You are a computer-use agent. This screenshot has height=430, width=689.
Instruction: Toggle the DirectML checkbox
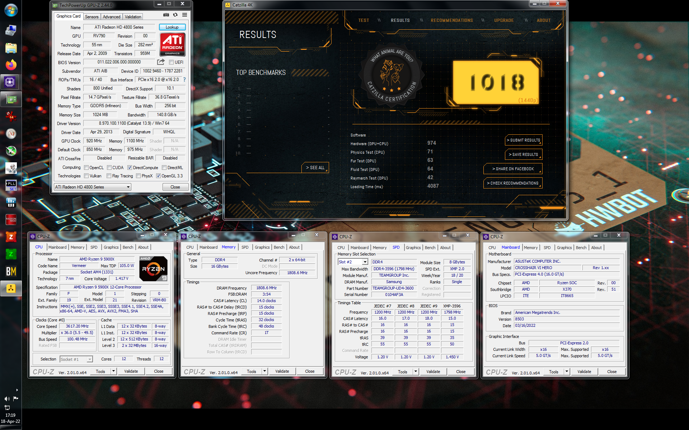tap(164, 168)
